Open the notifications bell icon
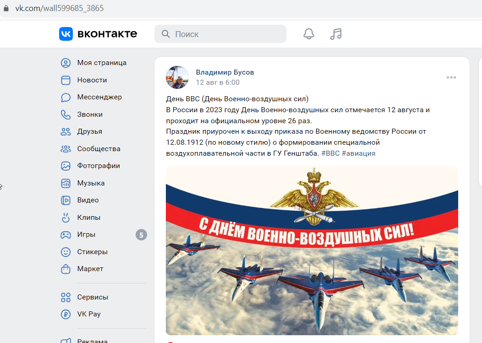This screenshot has height=343, width=482. [309, 34]
